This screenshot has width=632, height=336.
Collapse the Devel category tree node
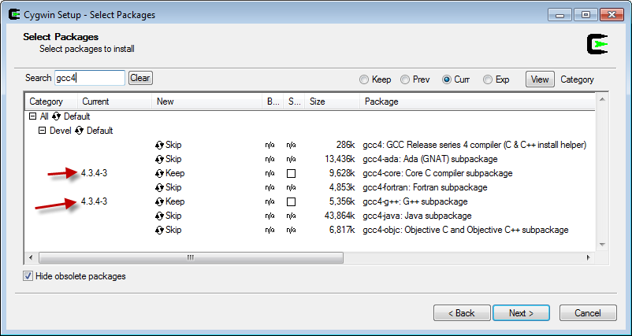[42, 131]
